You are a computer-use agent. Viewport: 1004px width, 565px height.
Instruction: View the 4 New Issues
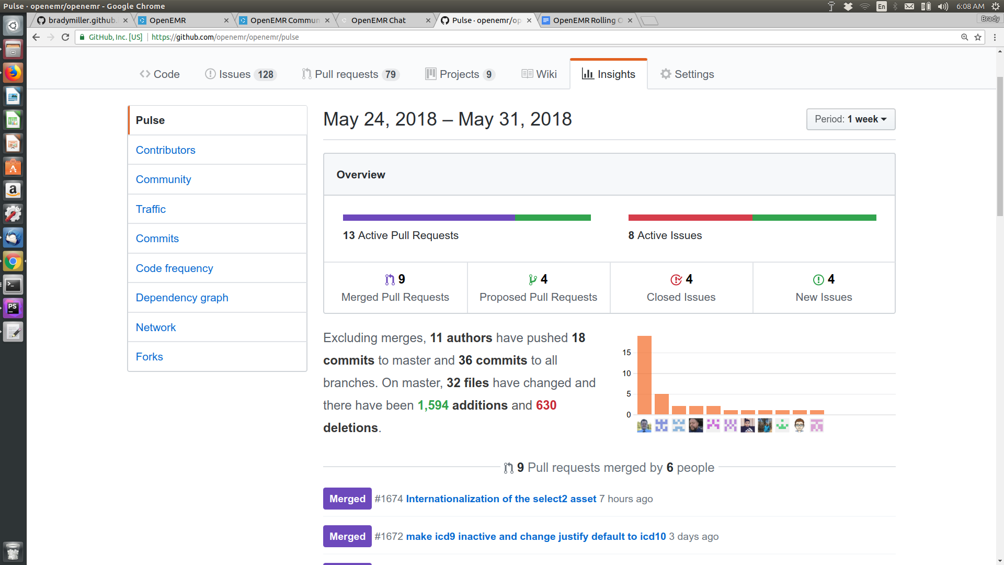click(x=824, y=288)
